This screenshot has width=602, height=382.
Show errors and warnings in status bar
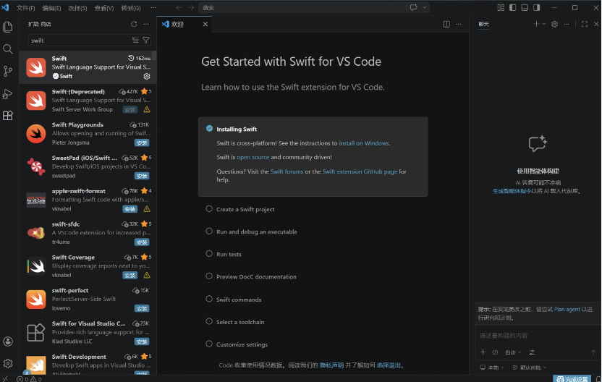tap(29, 379)
